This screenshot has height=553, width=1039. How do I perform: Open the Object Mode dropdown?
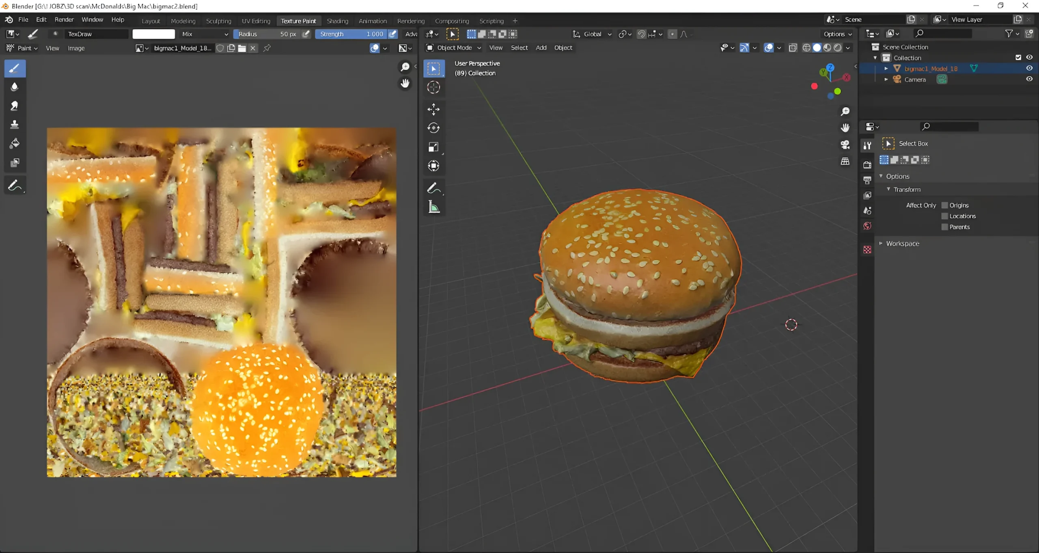(454, 48)
